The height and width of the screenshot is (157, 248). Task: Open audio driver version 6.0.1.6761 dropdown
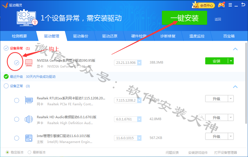(139, 119)
